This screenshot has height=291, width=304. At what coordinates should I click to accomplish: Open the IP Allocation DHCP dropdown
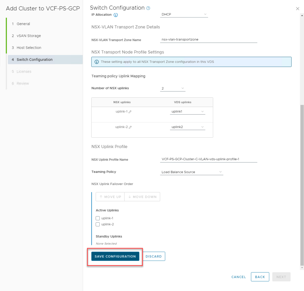184,14
